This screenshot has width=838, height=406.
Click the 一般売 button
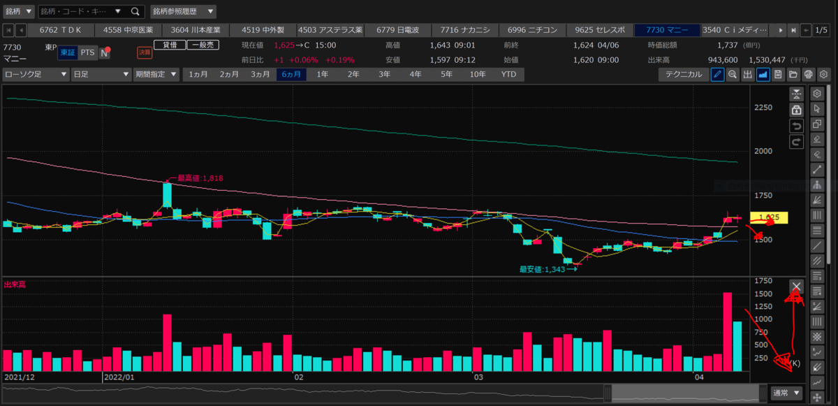coord(203,45)
